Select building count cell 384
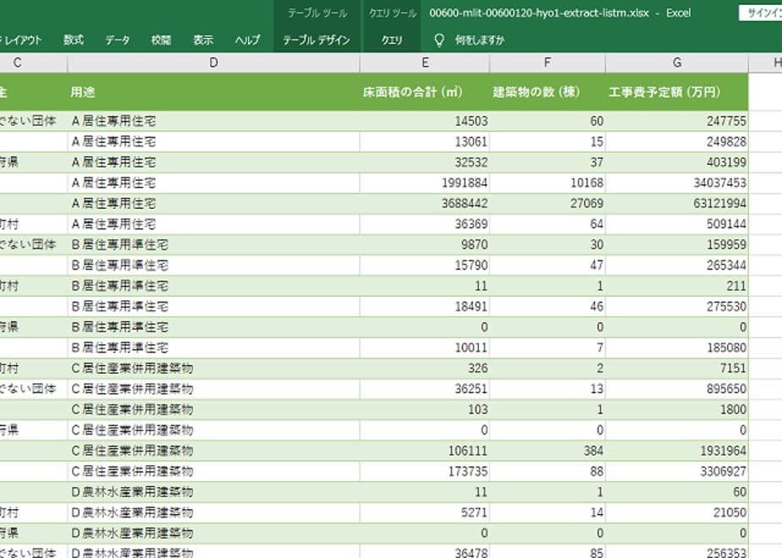Image resolution: width=782 pixels, height=558 pixels. [x=547, y=451]
